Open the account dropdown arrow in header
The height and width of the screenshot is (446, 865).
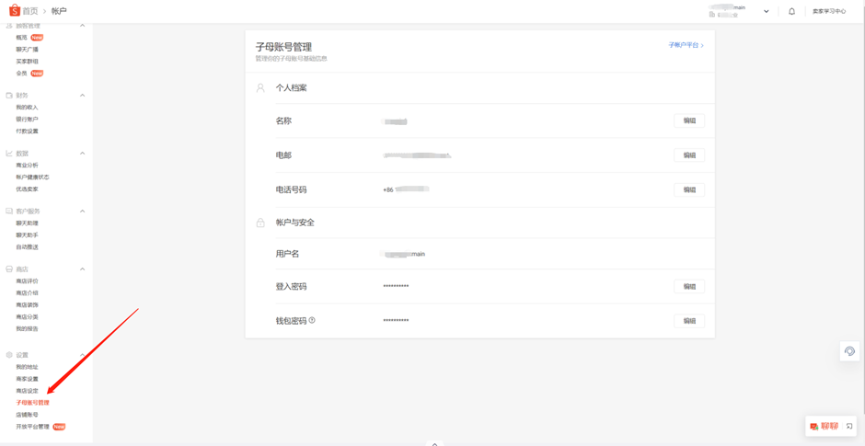[x=766, y=12]
